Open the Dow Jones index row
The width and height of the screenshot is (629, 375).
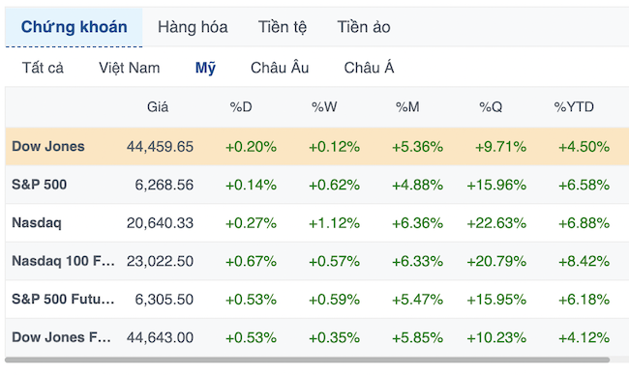316,147
